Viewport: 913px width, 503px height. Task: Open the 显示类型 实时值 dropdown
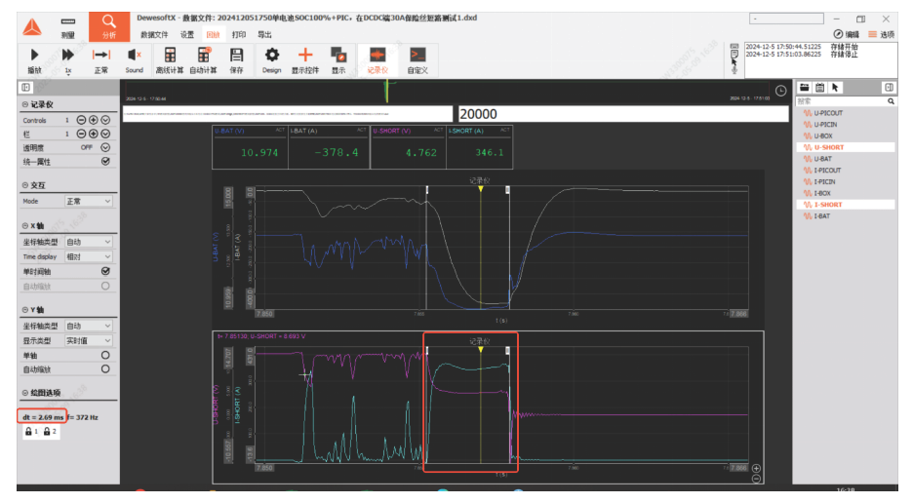tap(89, 340)
